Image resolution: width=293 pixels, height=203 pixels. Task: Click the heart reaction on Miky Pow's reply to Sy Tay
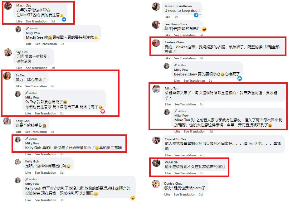pyautogui.click(x=103, y=112)
